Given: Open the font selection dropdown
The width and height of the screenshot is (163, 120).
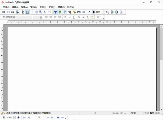Looking at the screenshot, I should (x=17, y=17).
